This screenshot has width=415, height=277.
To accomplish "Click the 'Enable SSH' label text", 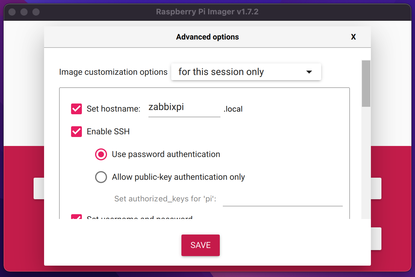I will coord(108,132).
